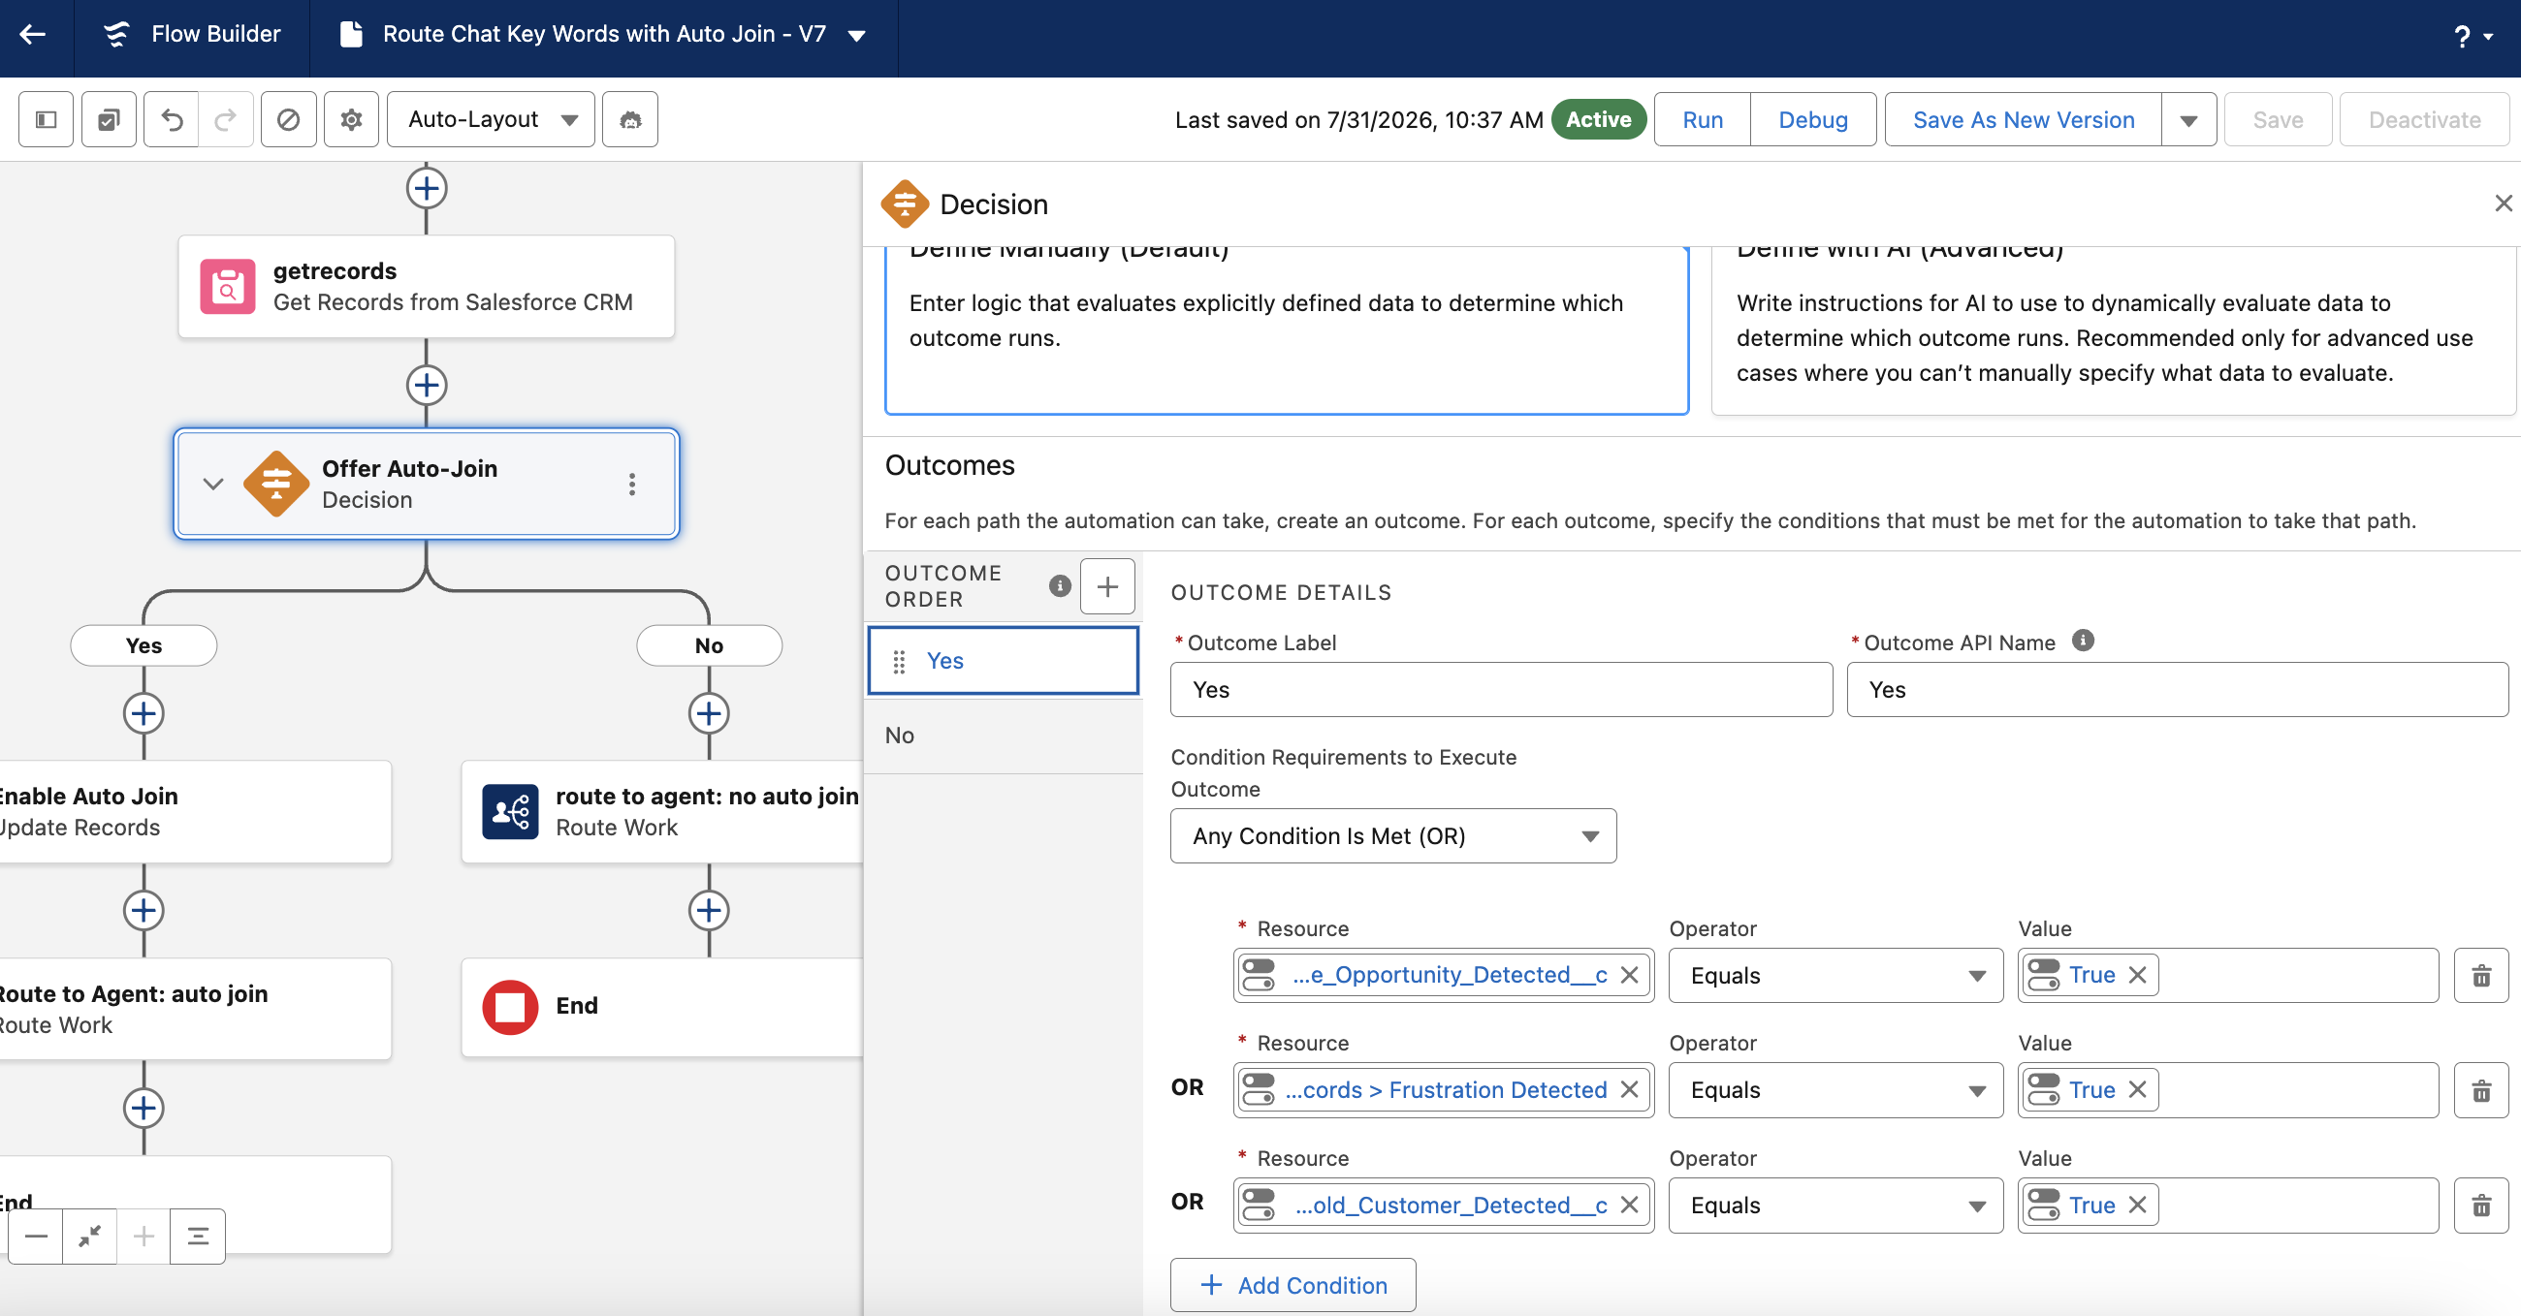Delete the Opportunity_Detected condition row
Screen dimensions: 2521x1316
pyautogui.click(x=2482, y=975)
